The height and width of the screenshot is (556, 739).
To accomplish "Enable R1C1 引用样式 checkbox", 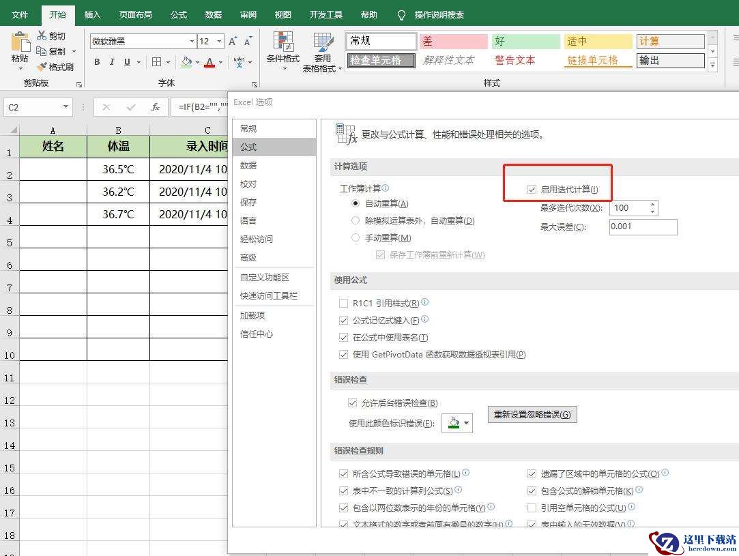I will pos(344,304).
